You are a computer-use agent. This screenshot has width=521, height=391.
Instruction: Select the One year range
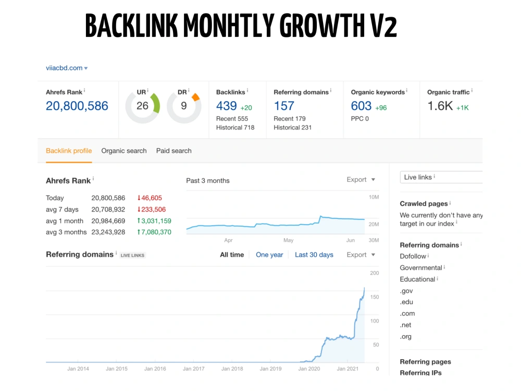tap(269, 255)
